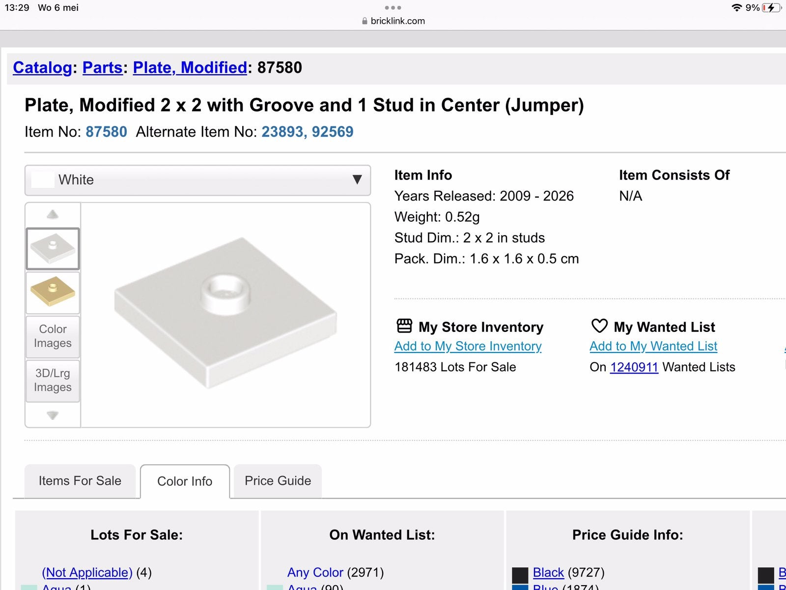The image size is (786, 590).
Task: Click Add to My Wanted List
Action: coord(653,346)
